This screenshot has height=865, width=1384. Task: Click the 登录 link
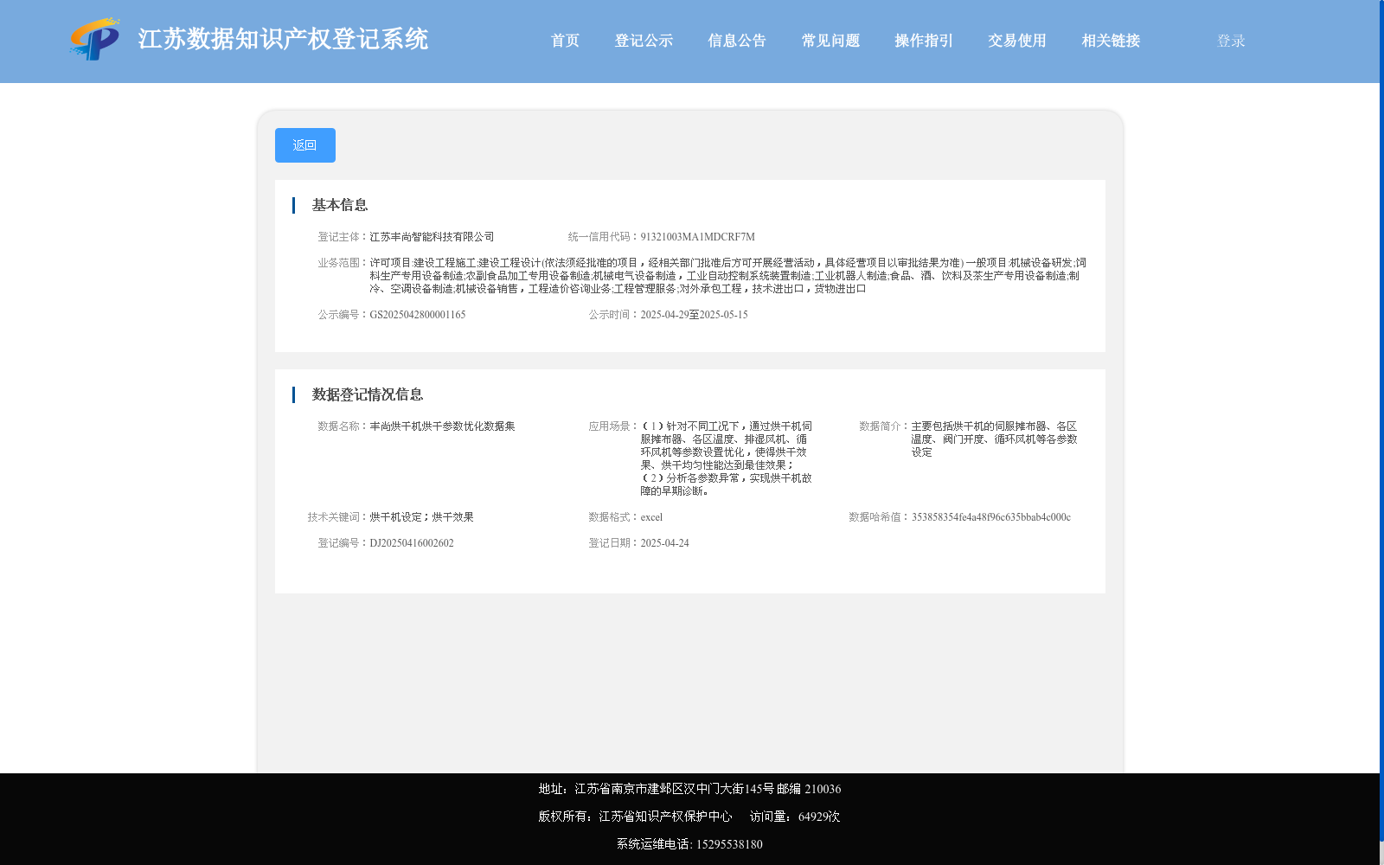click(1231, 41)
